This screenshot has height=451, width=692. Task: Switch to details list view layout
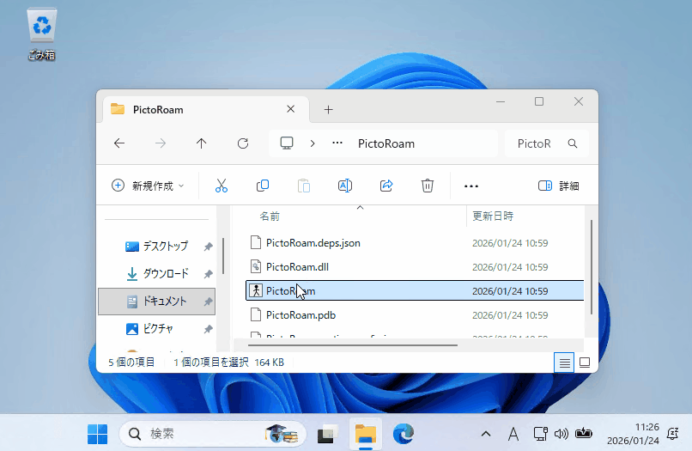click(565, 363)
